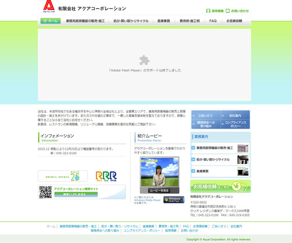Viewport: 292px width, 243px height.
Task: Click the 業務案内 sidebar heading
Action: click(201, 136)
